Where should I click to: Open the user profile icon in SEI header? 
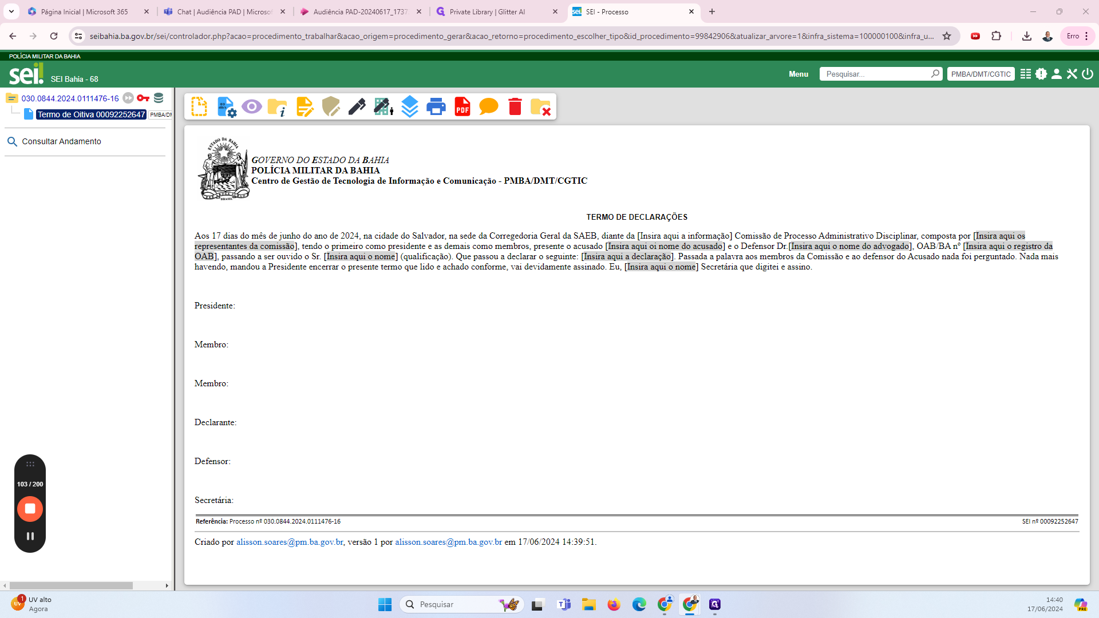1057,74
